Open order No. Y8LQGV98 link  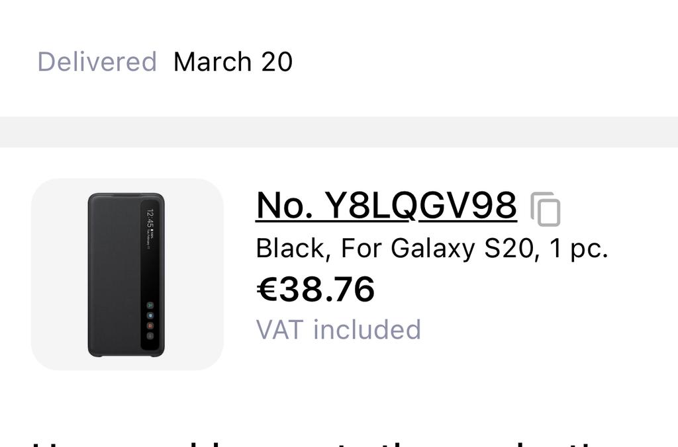(386, 205)
